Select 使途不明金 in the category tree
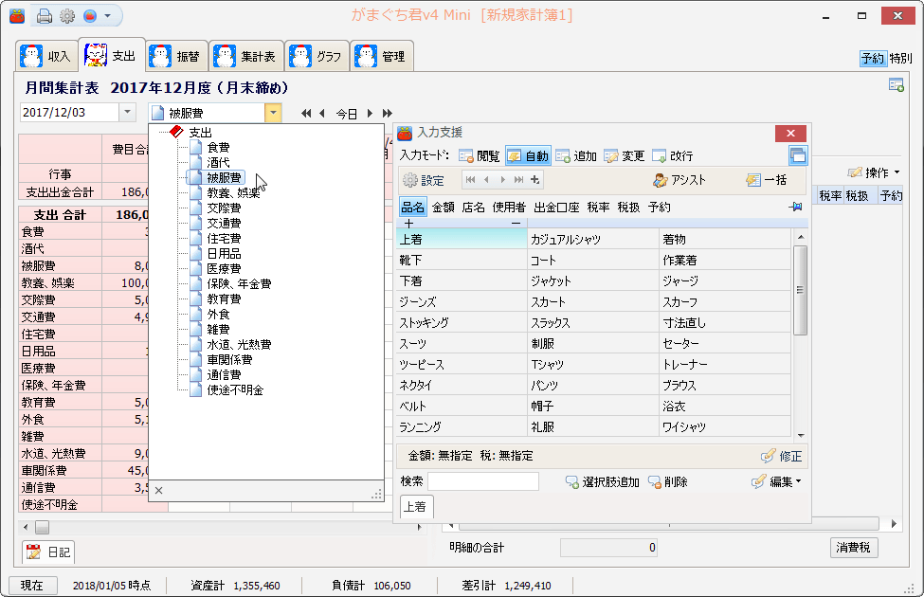 click(235, 390)
